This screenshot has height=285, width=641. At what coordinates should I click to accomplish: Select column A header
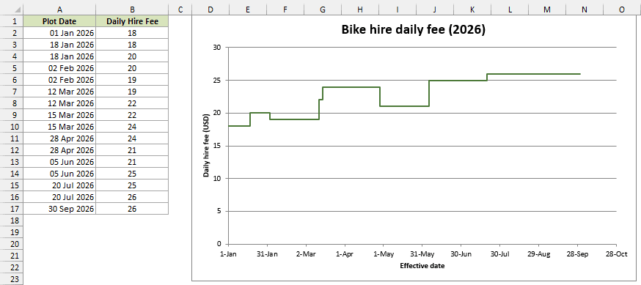pos(59,10)
